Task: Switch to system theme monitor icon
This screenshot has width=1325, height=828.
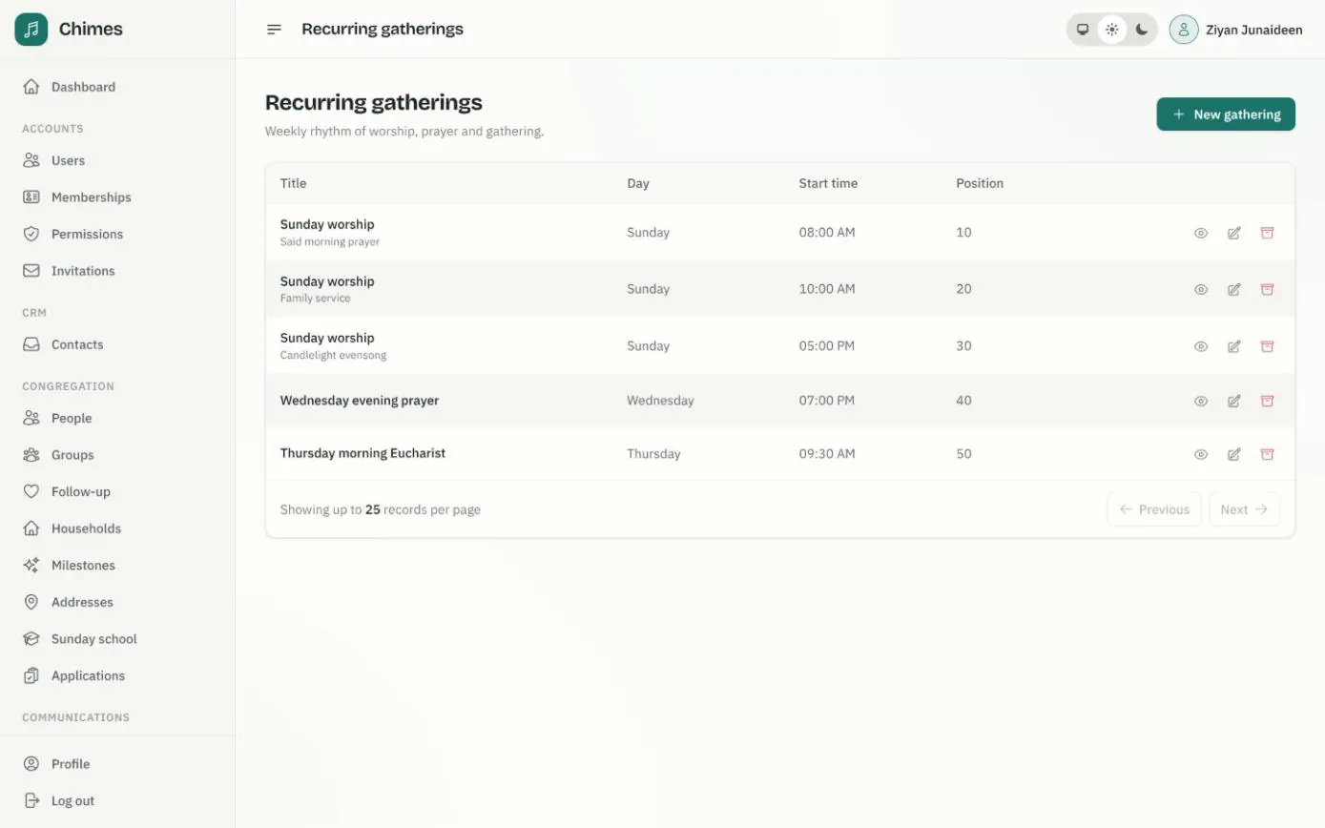Action: [x=1083, y=30]
